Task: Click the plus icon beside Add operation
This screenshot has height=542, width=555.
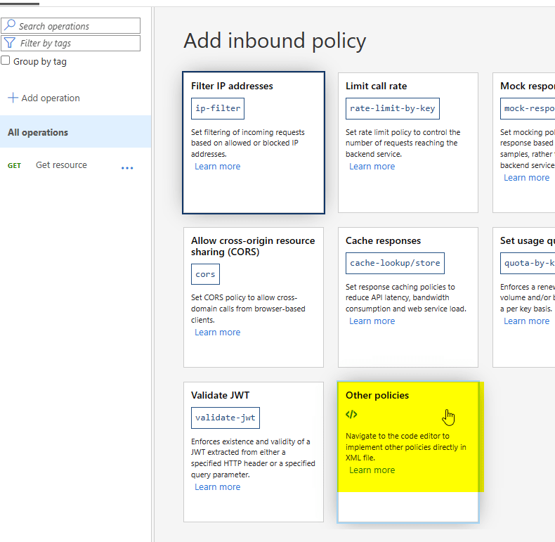Action: click(x=13, y=98)
